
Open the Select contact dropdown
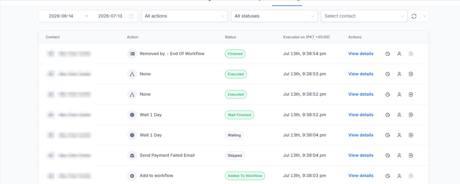pos(364,16)
